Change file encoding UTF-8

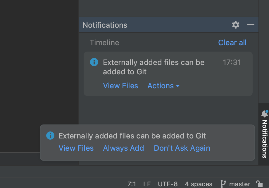tap(168, 184)
